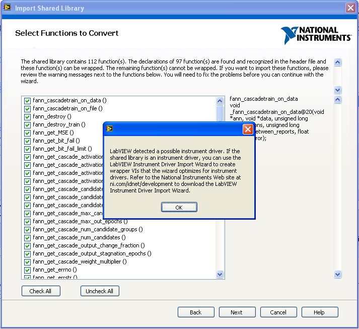
Task: Toggle fann_destroy_train checkbox
Action: pos(27,125)
